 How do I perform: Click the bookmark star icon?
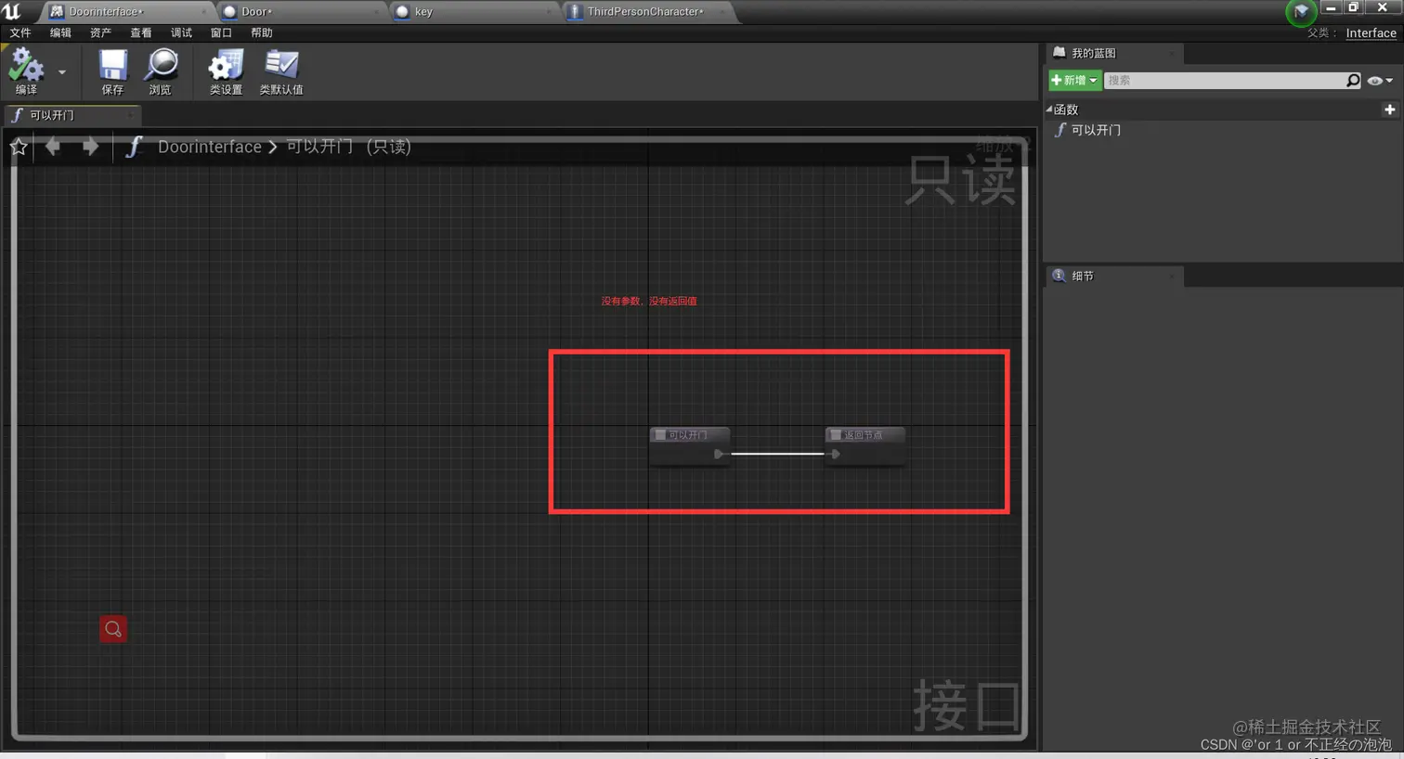tap(19, 147)
